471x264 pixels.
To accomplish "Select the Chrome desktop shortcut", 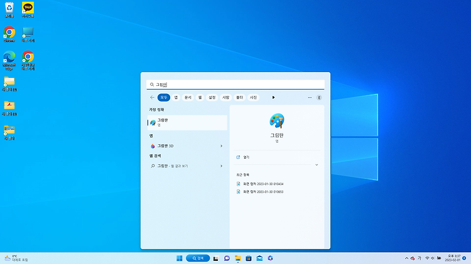I will pos(9,34).
